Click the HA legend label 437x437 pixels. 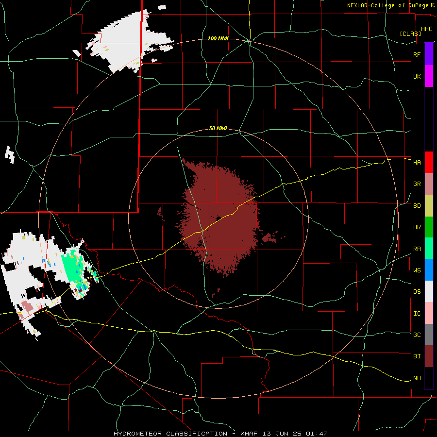click(x=417, y=162)
